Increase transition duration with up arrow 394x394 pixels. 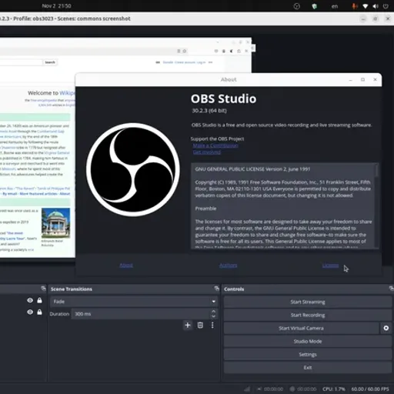(x=213, y=311)
